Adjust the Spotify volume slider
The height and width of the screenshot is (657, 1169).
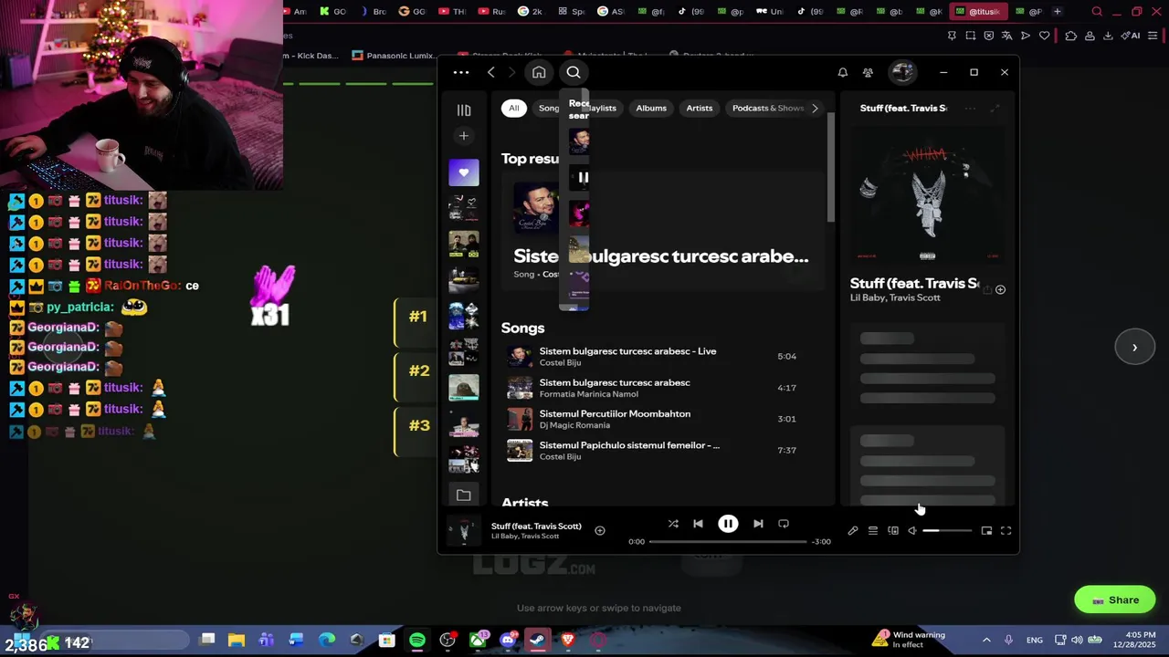point(947,530)
